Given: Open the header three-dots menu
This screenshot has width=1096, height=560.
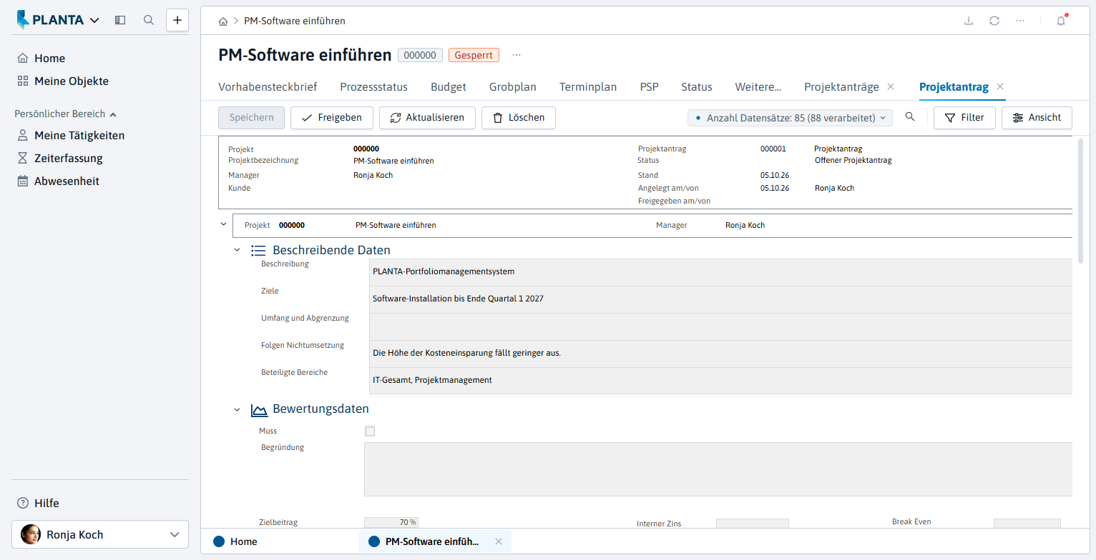Looking at the screenshot, I should point(1020,21).
